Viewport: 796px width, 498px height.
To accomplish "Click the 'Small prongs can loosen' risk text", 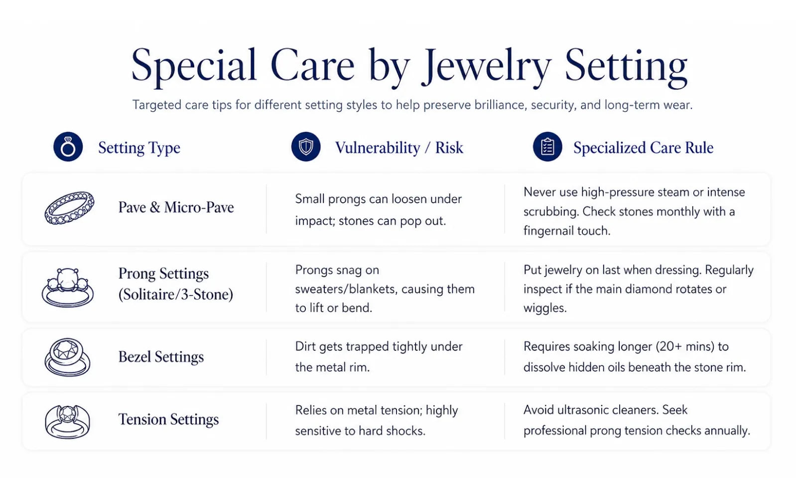I will point(379,210).
